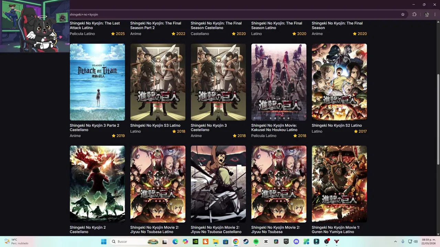Open the Windows Start menu
The width and height of the screenshot is (440, 247).
coord(103,242)
